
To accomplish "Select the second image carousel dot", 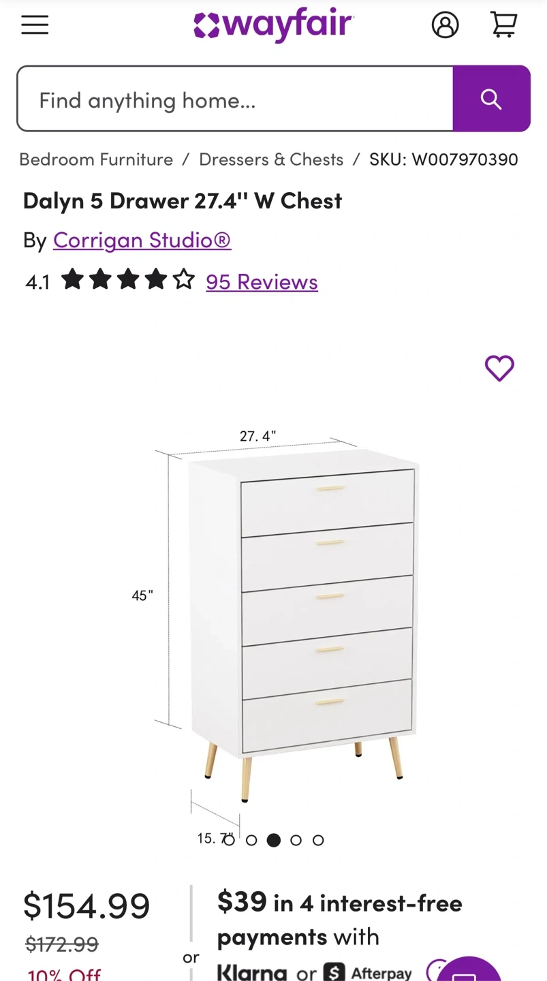I will [251, 840].
